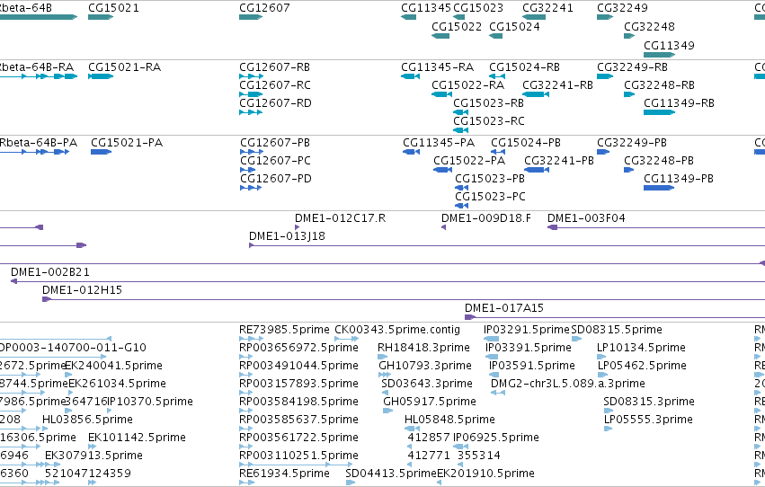The height and width of the screenshot is (487, 765).
Task: Select transcript CG15022-RA
Action: point(441,94)
